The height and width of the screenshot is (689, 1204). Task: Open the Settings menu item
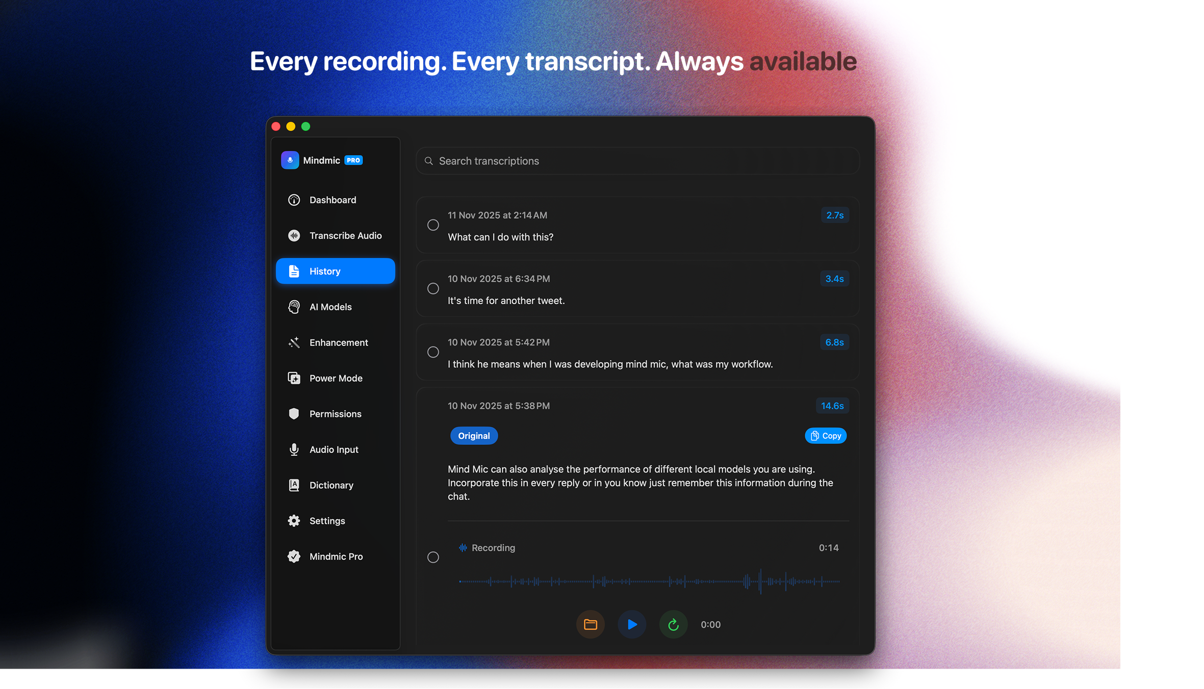point(327,520)
